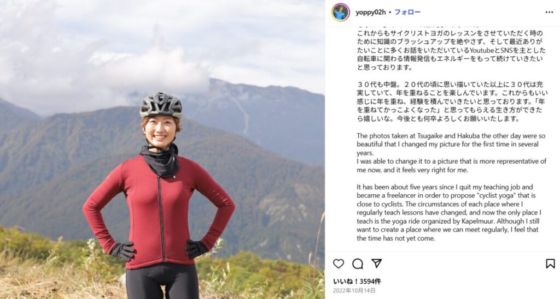The height and width of the screenshot is (299, 560).
Task: Select the paragraph about cyclist yoga freelancing
Action: (449, 213)
